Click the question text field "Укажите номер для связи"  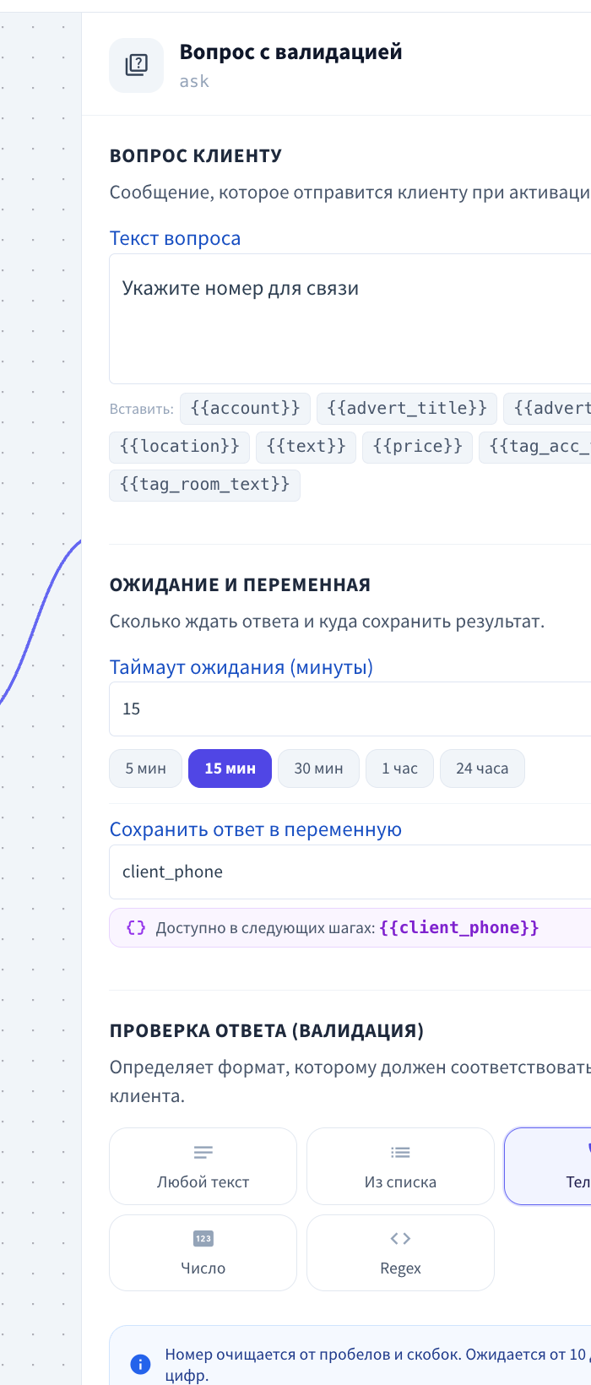[x=350, y=319]
